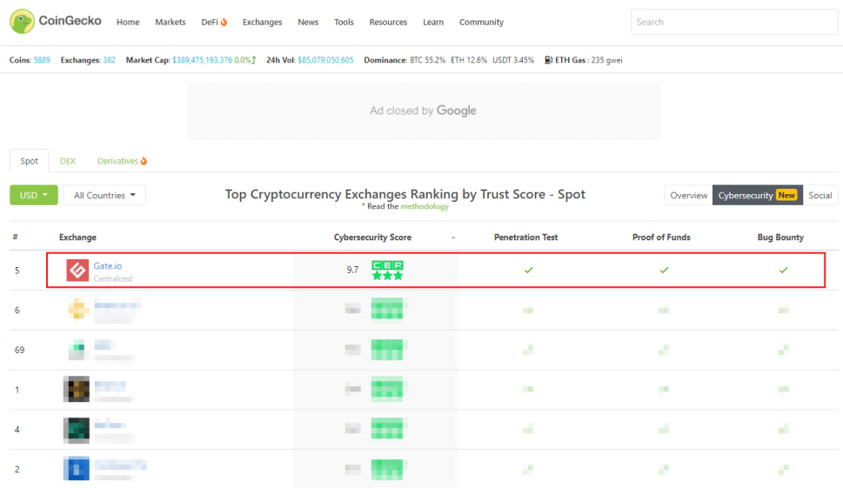Click Market Cap value $389,475,193,376
The image size is (843, 488).
point(203,60)
